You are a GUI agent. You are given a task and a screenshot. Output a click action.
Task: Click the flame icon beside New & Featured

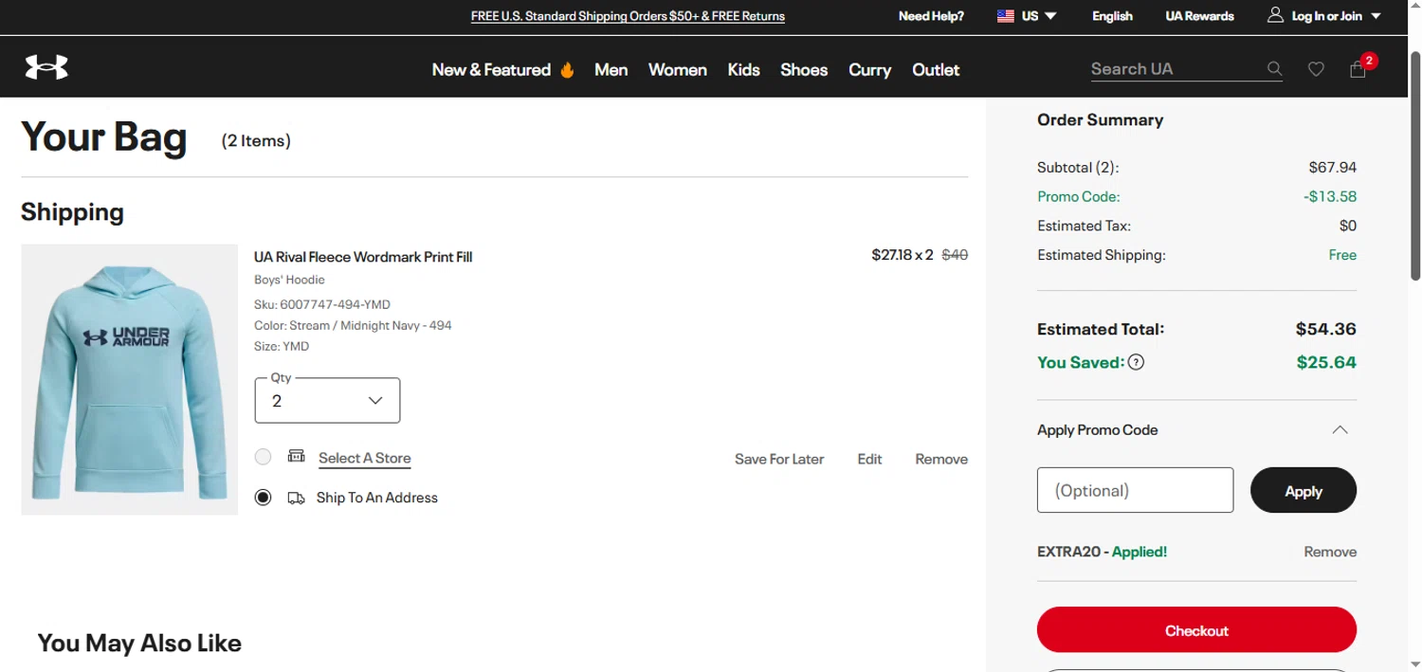567,69
